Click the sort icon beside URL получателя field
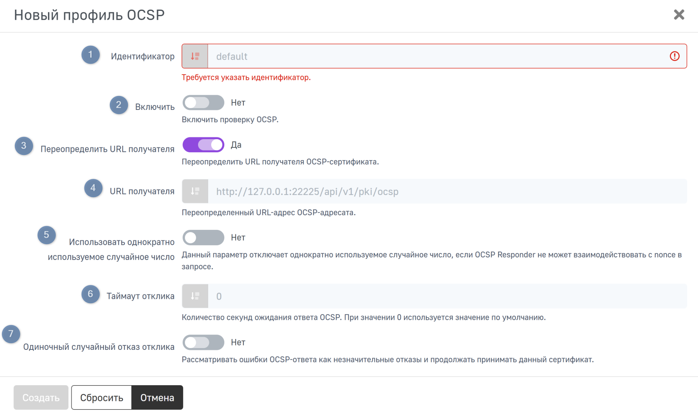The width and height of the screenshot is (698, 414). click(195, 192)
